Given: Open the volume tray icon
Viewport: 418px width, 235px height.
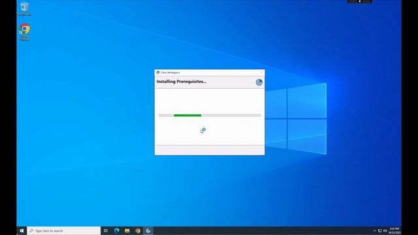Looking at the screenshot, I should tap(385, 230).
